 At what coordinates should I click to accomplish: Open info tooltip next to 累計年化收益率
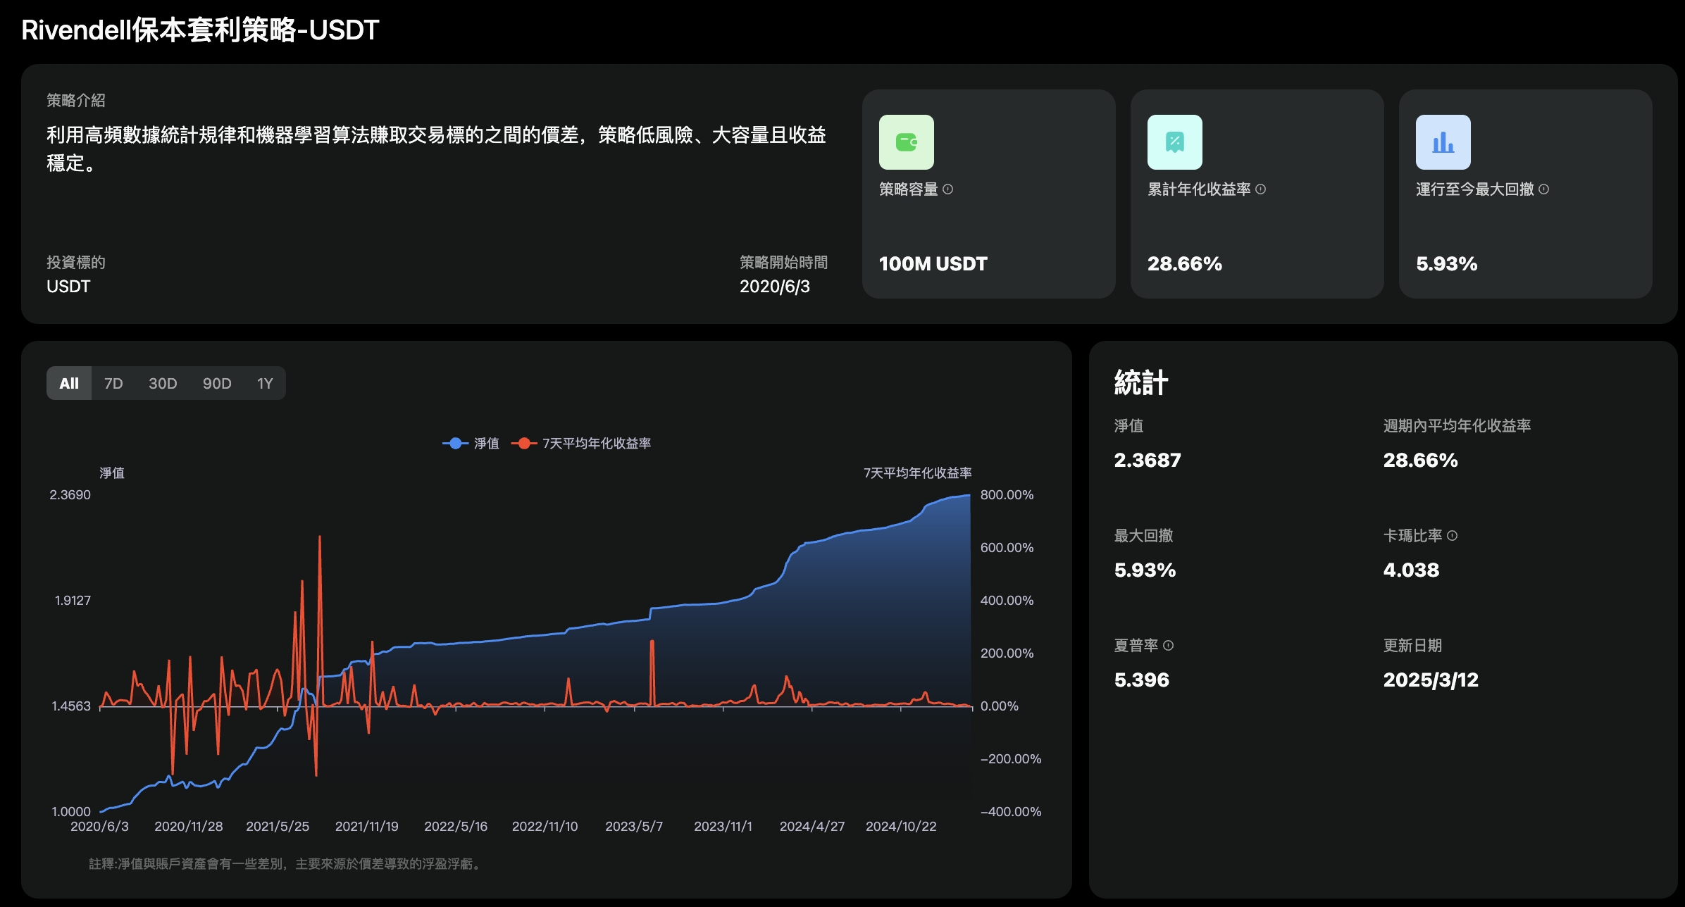(x=1261, y=189)
